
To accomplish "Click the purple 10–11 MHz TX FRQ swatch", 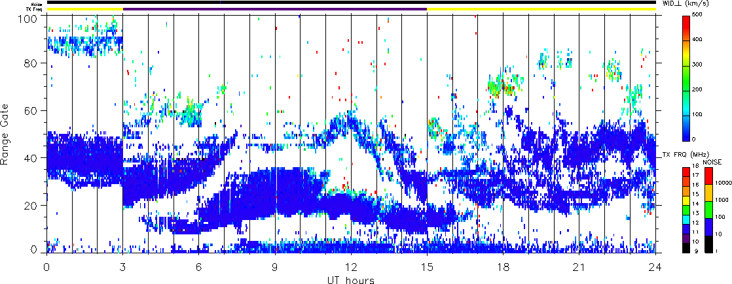I will 686,238.
